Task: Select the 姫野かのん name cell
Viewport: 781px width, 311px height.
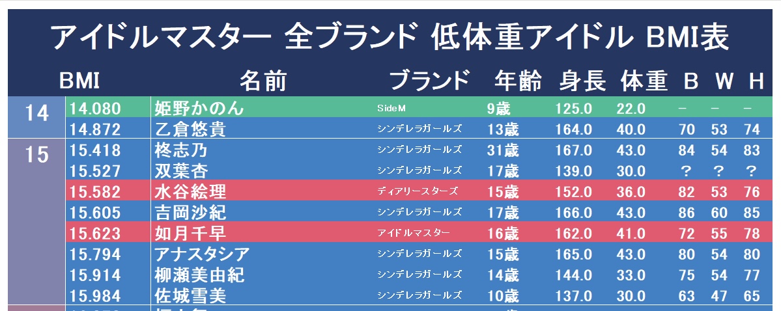Action: pos(200,108)
